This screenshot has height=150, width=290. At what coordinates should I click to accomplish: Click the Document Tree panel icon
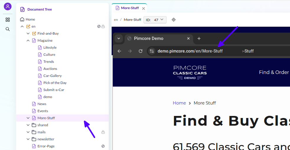22,9
